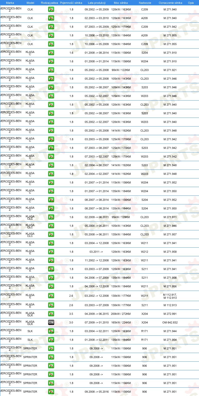Select the M 271.957 engine code cell
Screen dimensions: 199x396
pyautogui.click(x=170, y=234)
